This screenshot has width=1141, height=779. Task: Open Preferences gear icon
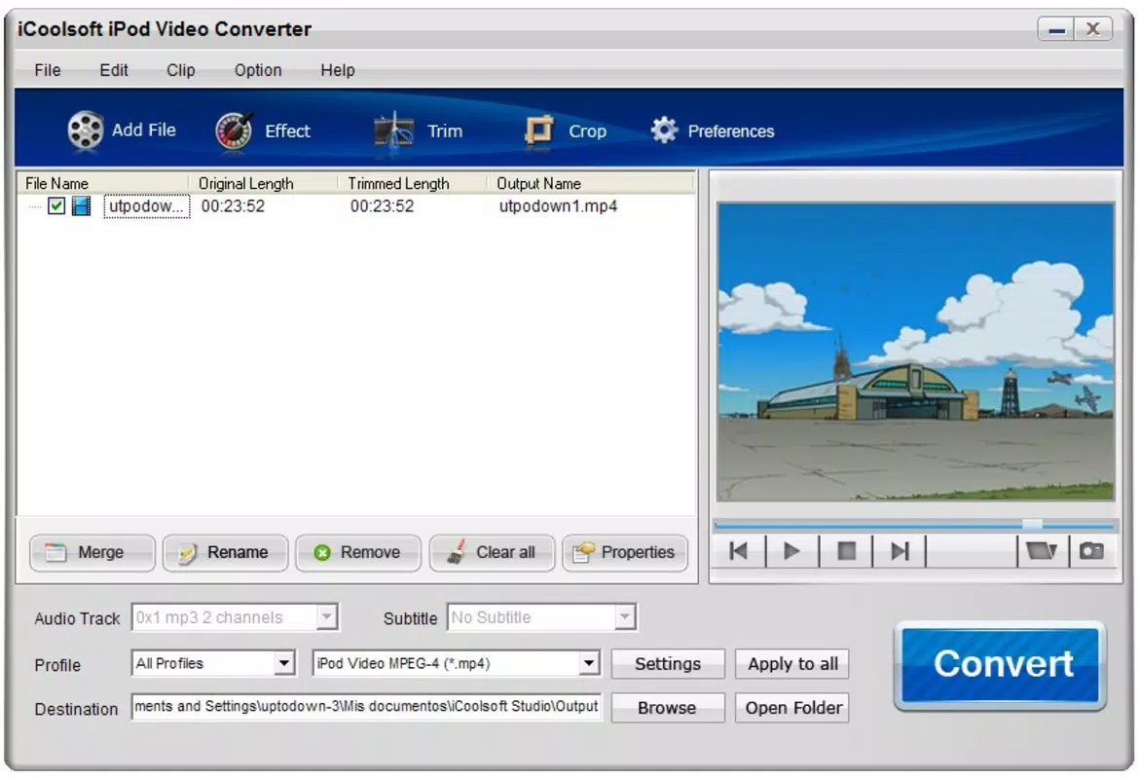(664, 130)
